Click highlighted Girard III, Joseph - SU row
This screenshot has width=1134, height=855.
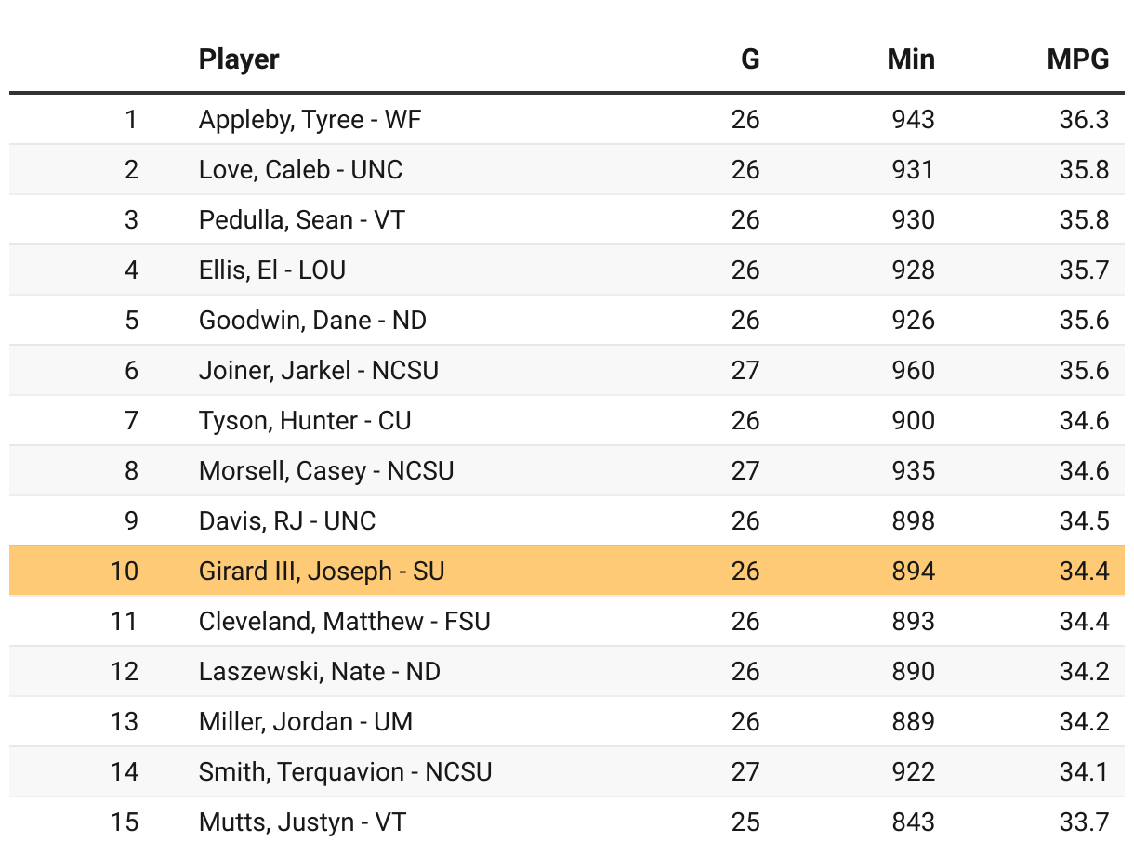point(322,572)
